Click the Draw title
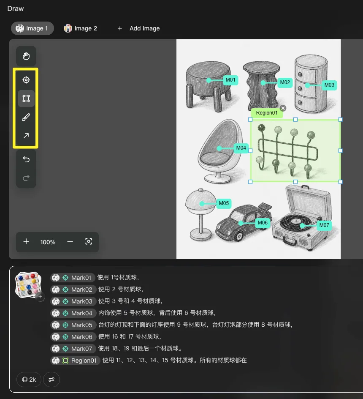 16,8
